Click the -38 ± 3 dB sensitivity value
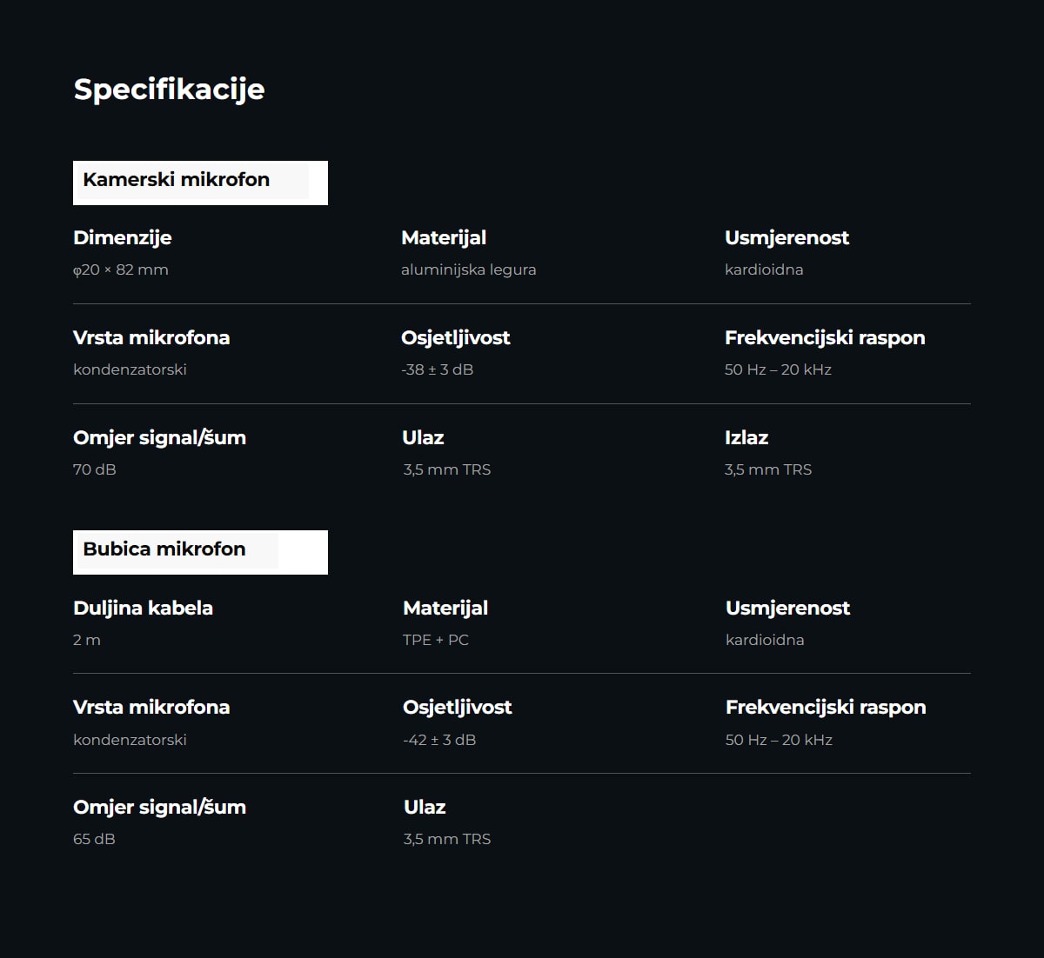 coord(437,369)
